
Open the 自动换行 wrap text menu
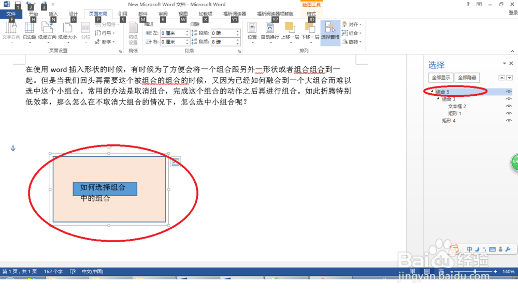coord(270,32)
